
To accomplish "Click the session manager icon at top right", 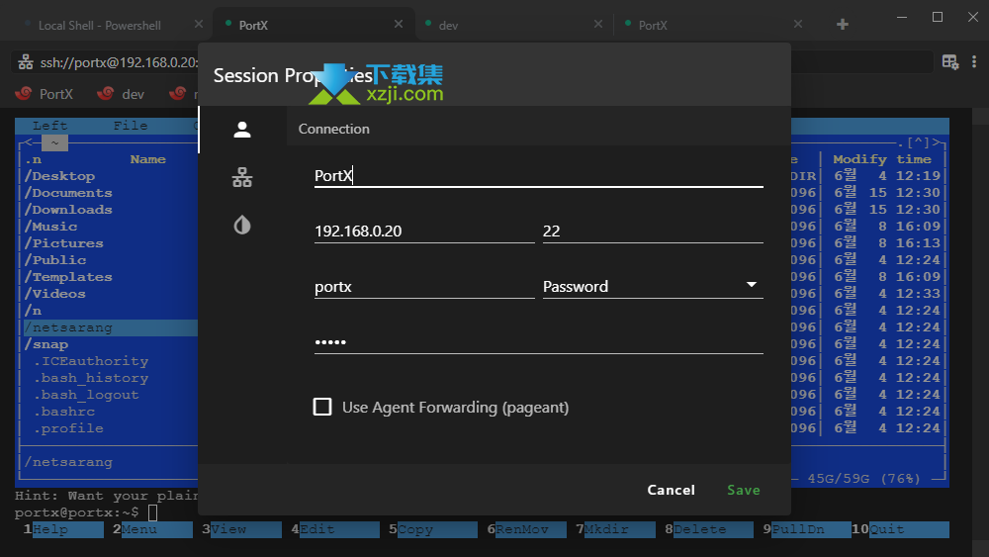I will click(x=949, y=61).
